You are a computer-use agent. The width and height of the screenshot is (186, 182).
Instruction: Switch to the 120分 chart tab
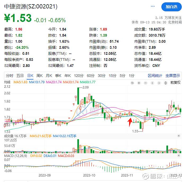(x=79, y=76)
